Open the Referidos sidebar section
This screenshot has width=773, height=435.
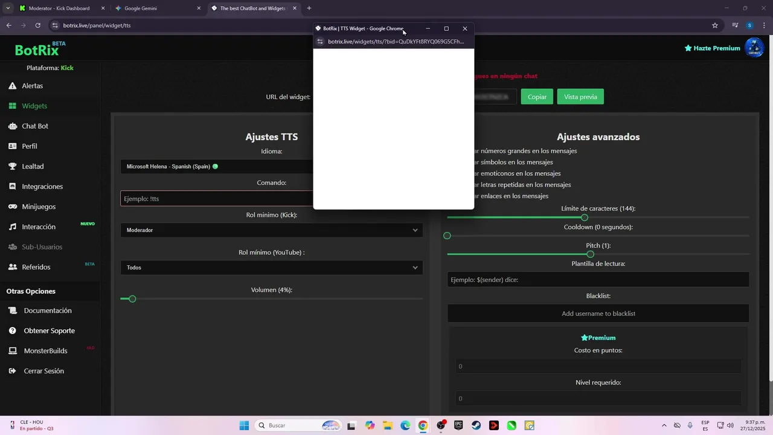(x=36, y=267)
